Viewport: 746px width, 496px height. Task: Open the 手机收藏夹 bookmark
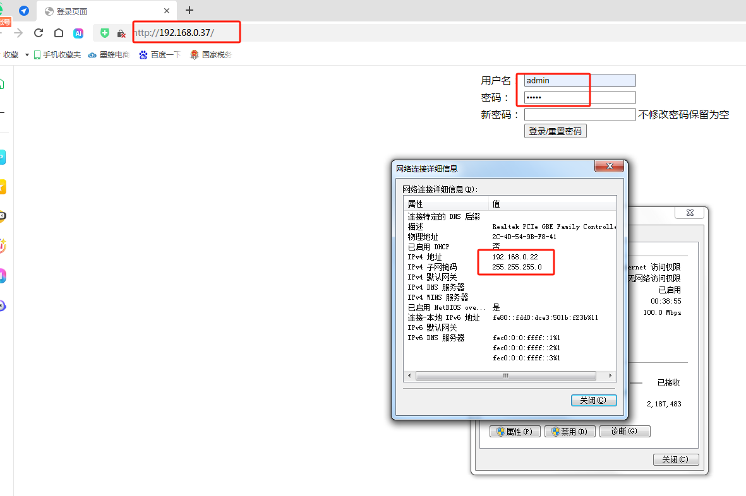pyautogui.click(x=57, y=55)
